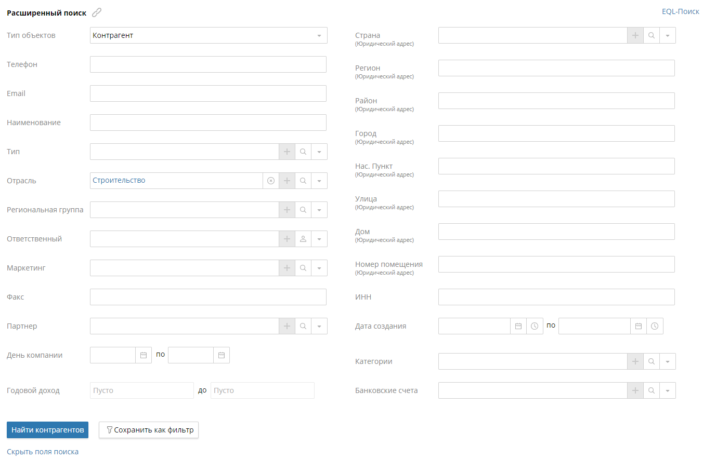Expand the Маркетинг dropdown arrow
Image resolution: width=703 pixels, height=460 pixels.
point(319,268)
